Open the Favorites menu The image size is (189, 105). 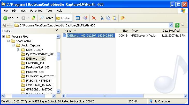click(x=36, y=11)
